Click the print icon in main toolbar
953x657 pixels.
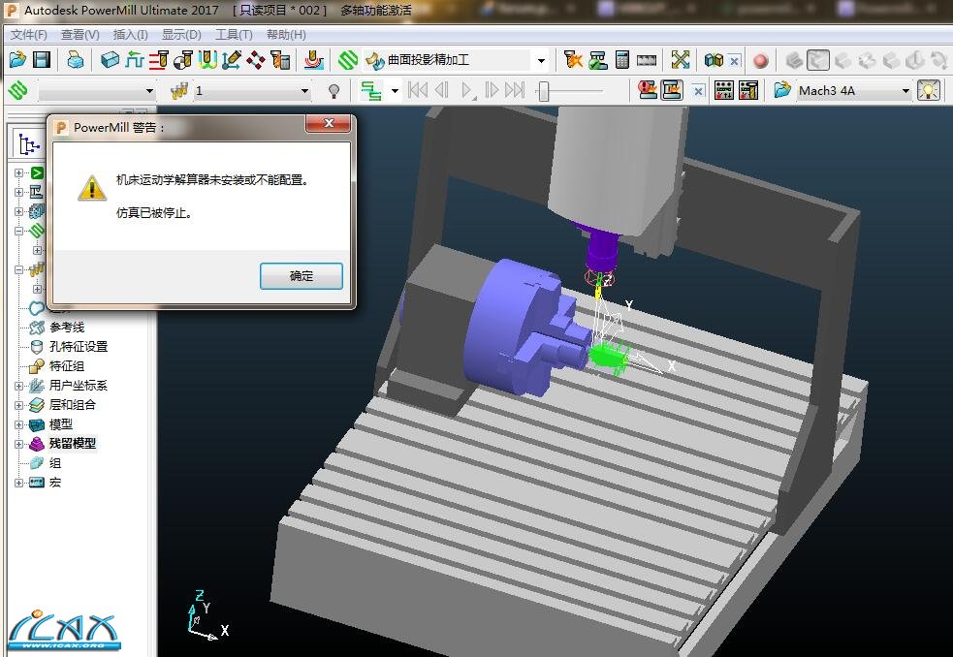coord(76,59)
